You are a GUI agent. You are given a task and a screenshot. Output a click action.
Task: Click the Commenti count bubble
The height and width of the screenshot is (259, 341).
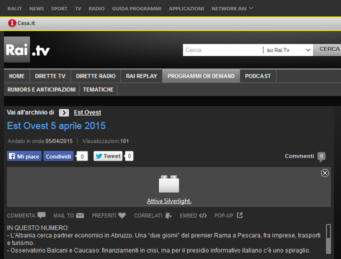(321, 156)
